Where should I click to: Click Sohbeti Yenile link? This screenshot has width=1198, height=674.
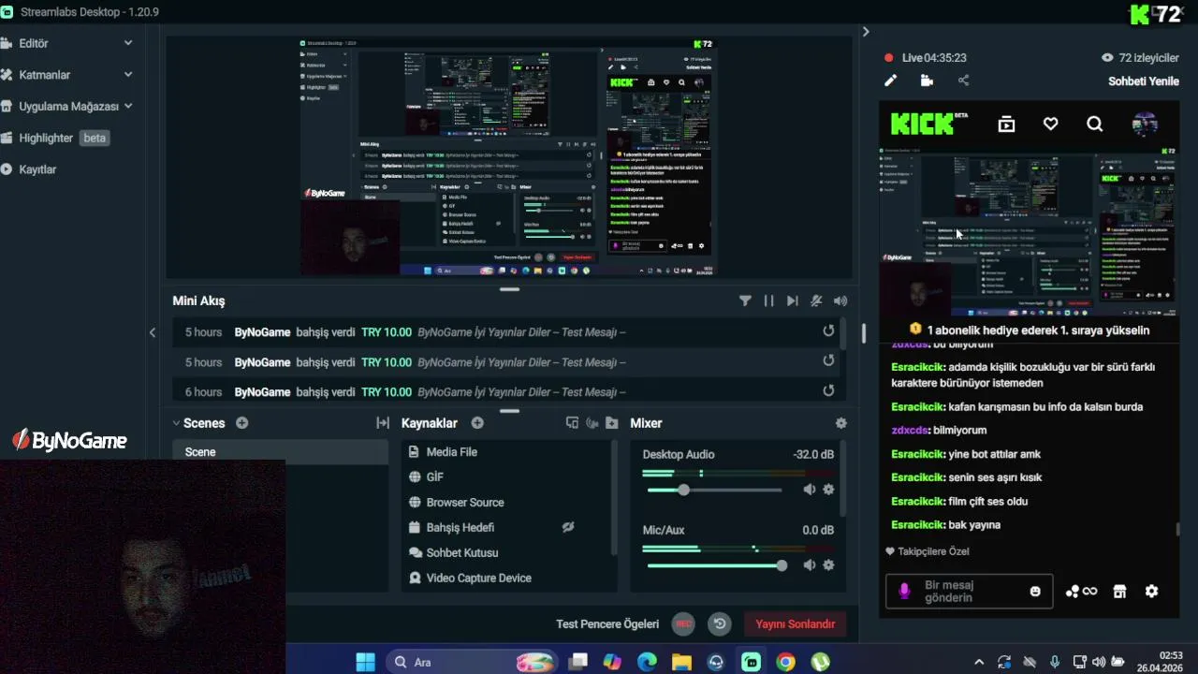pos(1144,81)
